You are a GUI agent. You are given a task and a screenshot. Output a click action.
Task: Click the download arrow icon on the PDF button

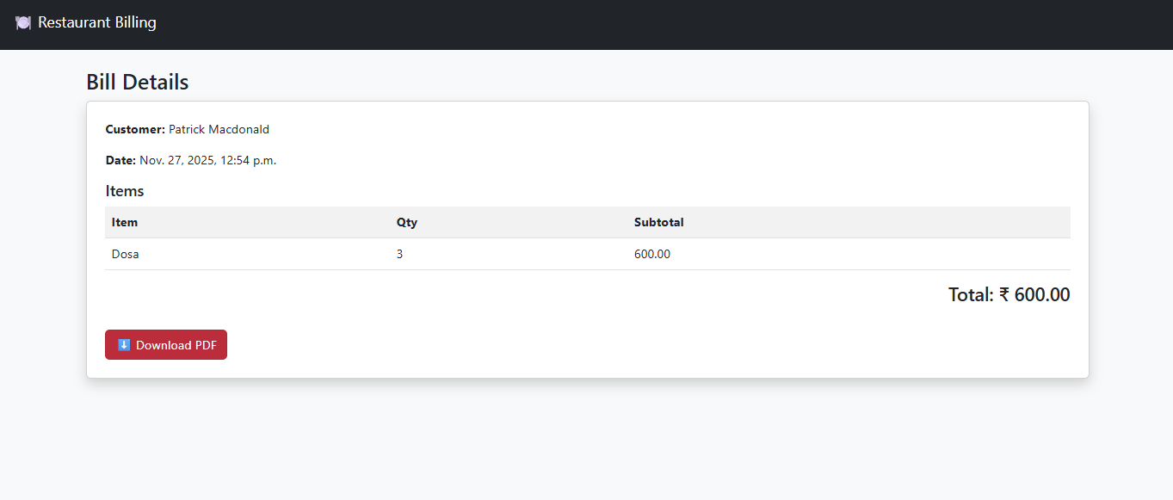123,344
